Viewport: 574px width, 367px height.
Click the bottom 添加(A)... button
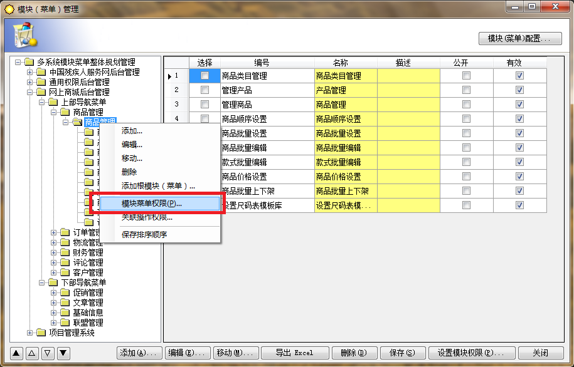tap(139, 353)
